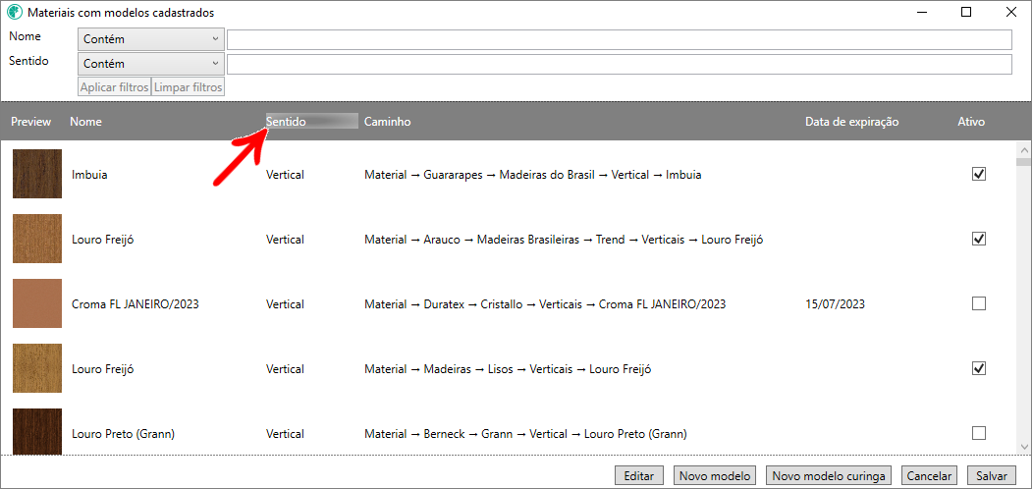Image resolution: width=1033 pixels, height=489 pixels.
Task: Click the list scrollbar down arrow
Action: tap(1023, 448)
